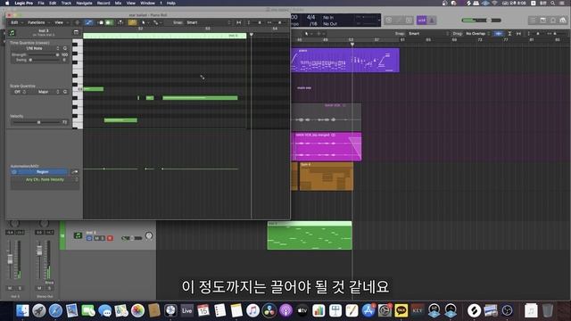
Task: Mute the Inst 3 track
Action: 97,238
